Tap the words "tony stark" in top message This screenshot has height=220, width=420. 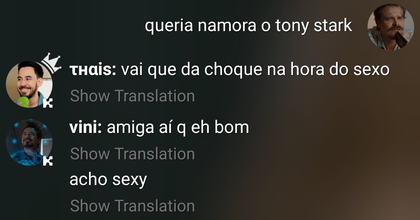(314, 26)
